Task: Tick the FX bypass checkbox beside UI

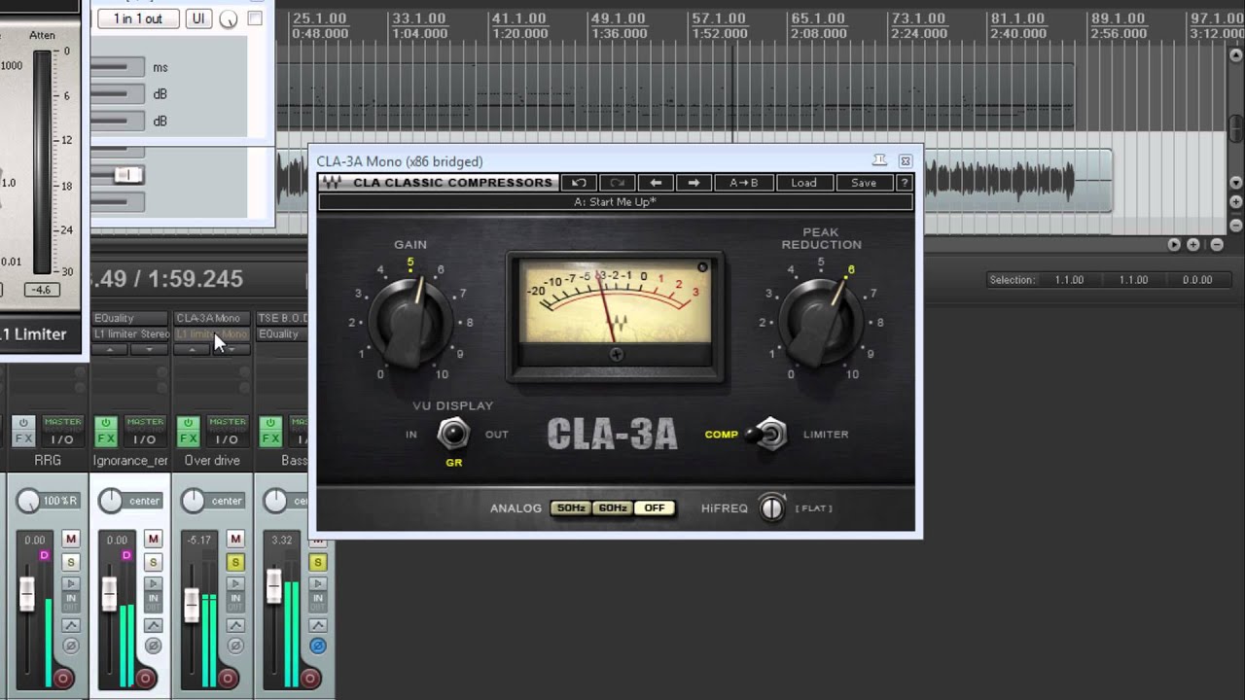Action: [255, 18]
